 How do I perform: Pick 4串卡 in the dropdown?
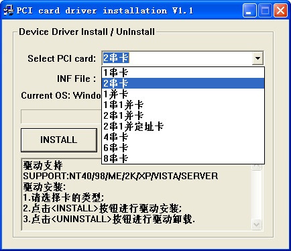point(183,137)
